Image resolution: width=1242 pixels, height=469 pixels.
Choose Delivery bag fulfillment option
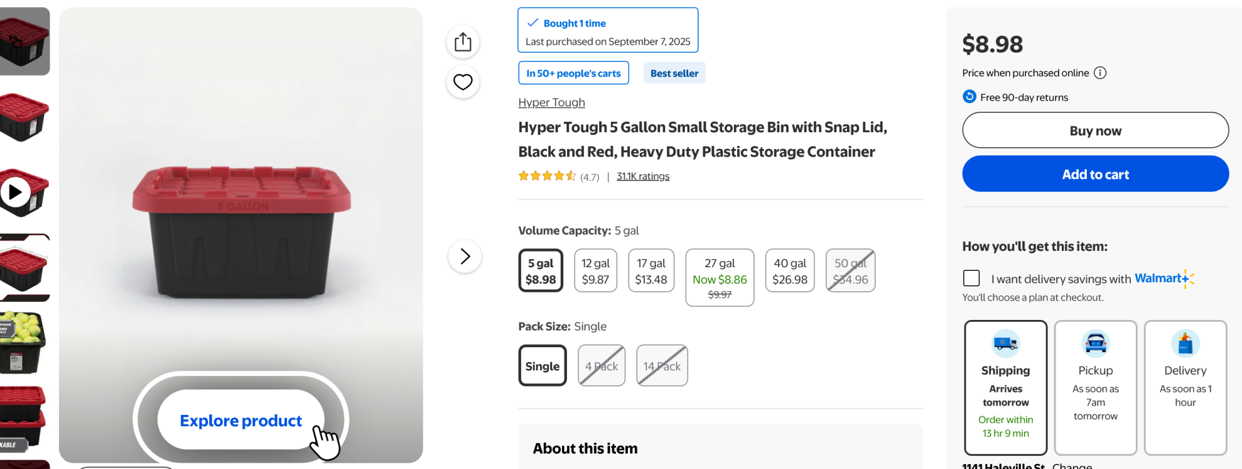point(1185,387)
